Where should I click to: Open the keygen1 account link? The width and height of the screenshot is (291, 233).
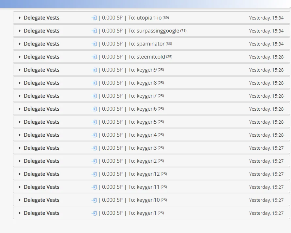coord(146,213)
